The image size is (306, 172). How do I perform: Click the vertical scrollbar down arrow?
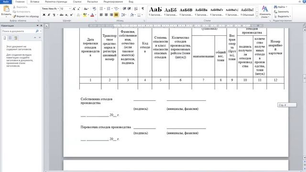pyautogui.click(x=305, y=157)
